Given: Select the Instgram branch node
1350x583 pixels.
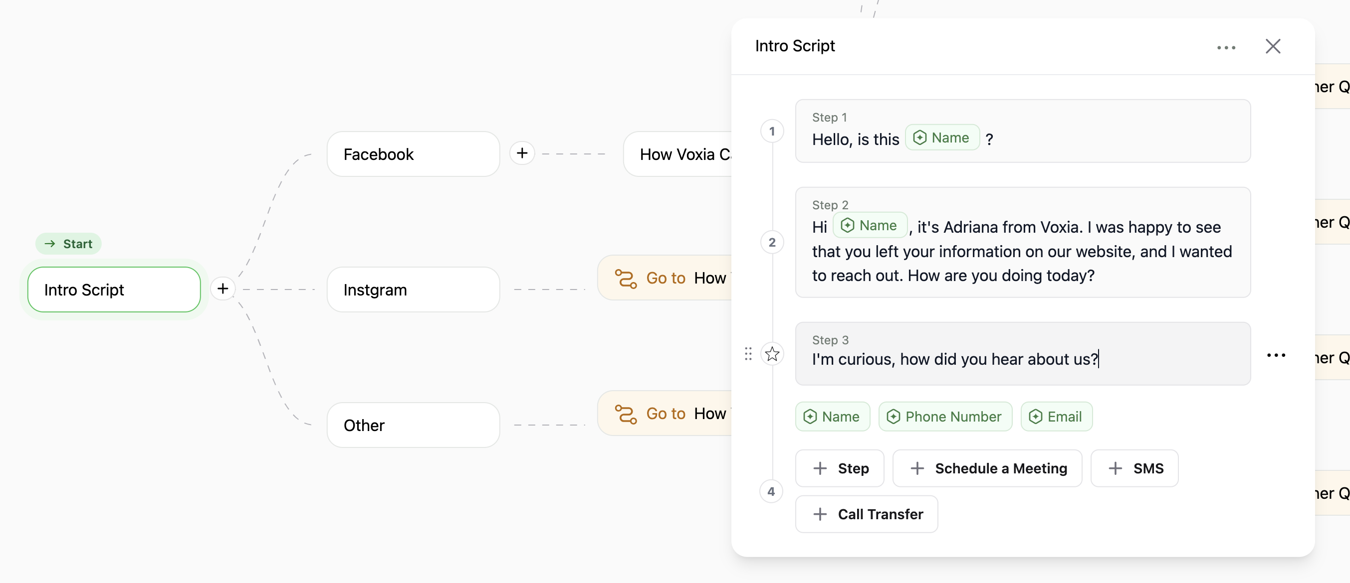Looking at the screenshot, I should click(413, 290).
